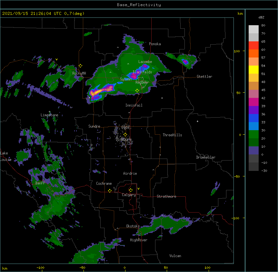Click the Vulcan label

pos(175,256)
